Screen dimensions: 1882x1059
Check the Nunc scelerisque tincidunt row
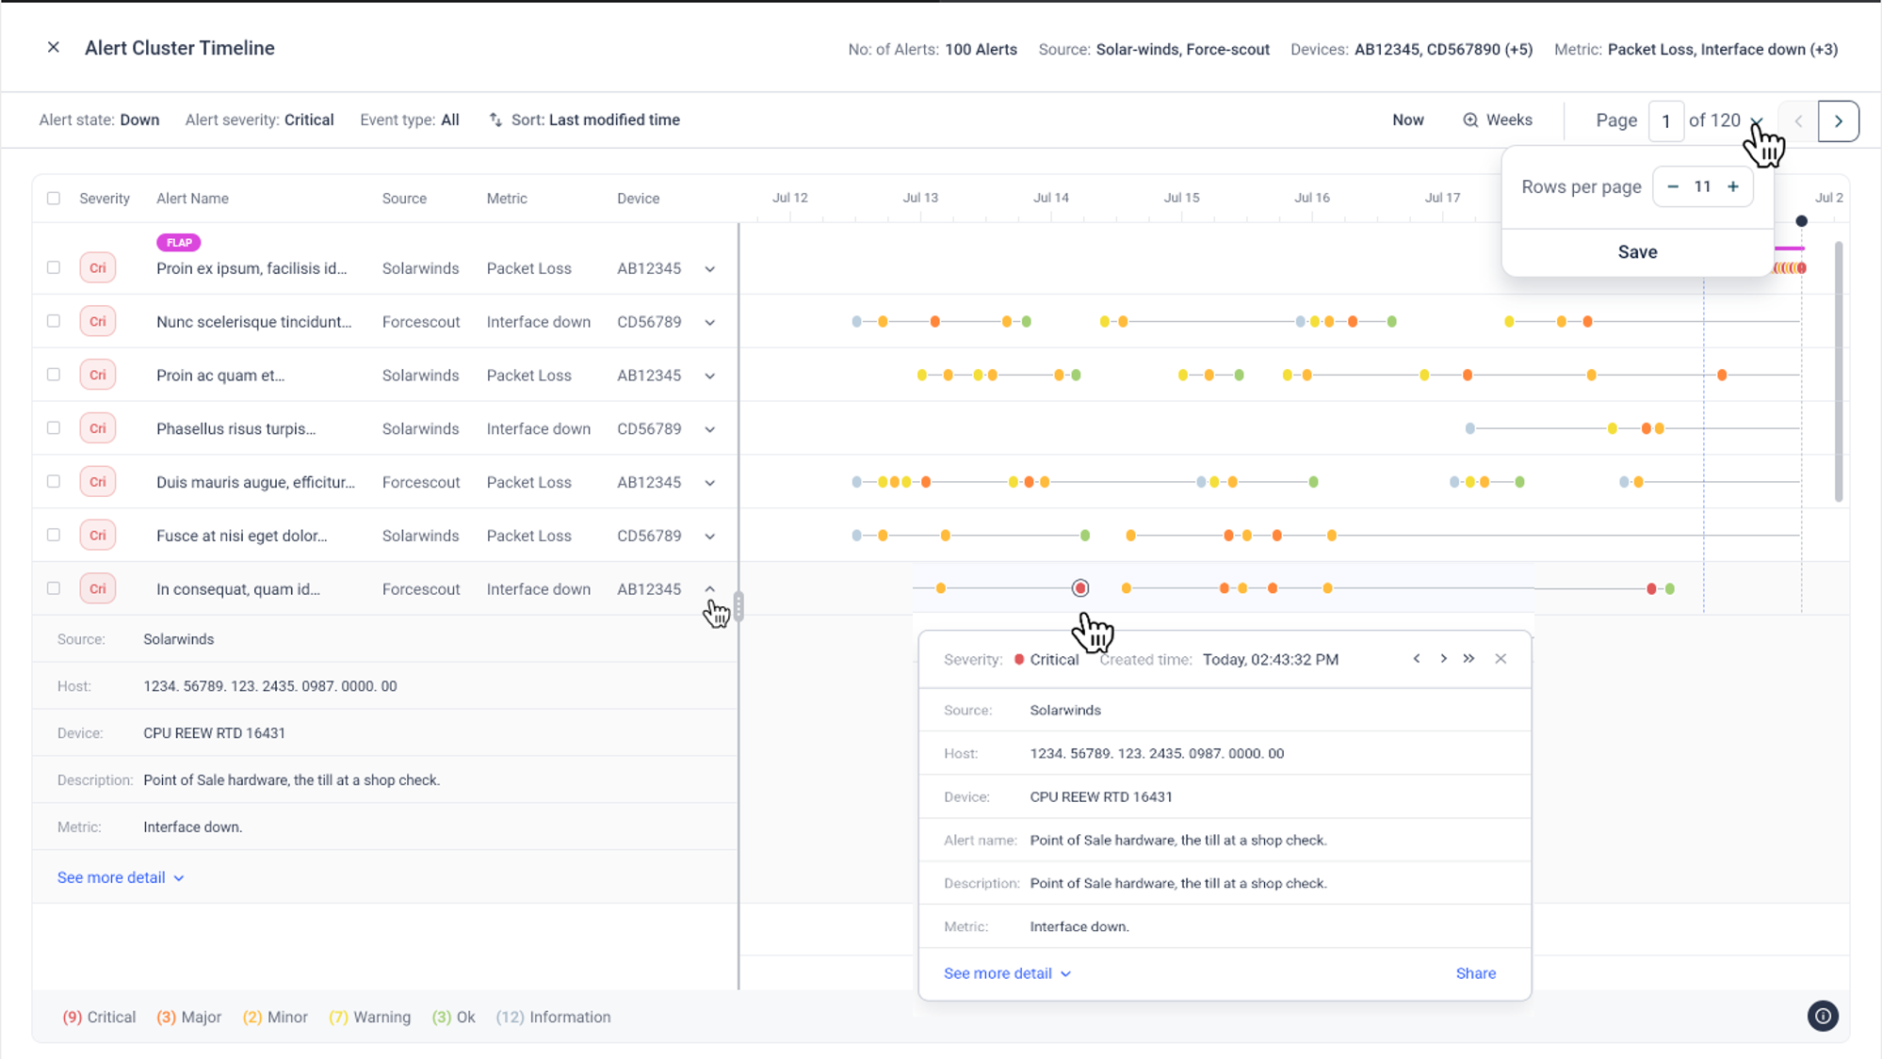tap(54, 321)
